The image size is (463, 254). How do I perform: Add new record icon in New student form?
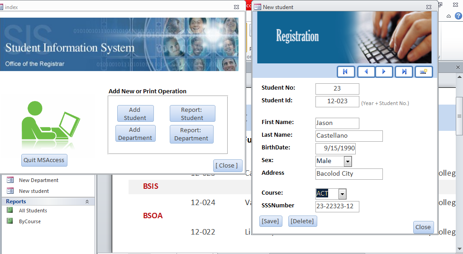(x=424, y=72)
